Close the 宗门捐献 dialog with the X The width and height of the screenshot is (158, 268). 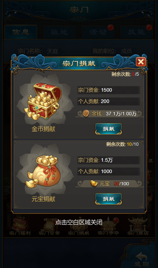141,62
